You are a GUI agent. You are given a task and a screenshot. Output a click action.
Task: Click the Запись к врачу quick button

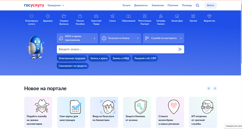99,58
